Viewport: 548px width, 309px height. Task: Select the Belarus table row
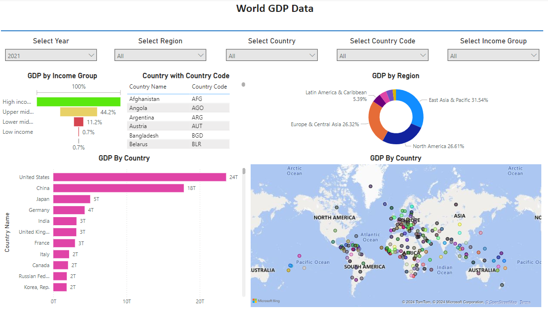click(x=178, y=144)
